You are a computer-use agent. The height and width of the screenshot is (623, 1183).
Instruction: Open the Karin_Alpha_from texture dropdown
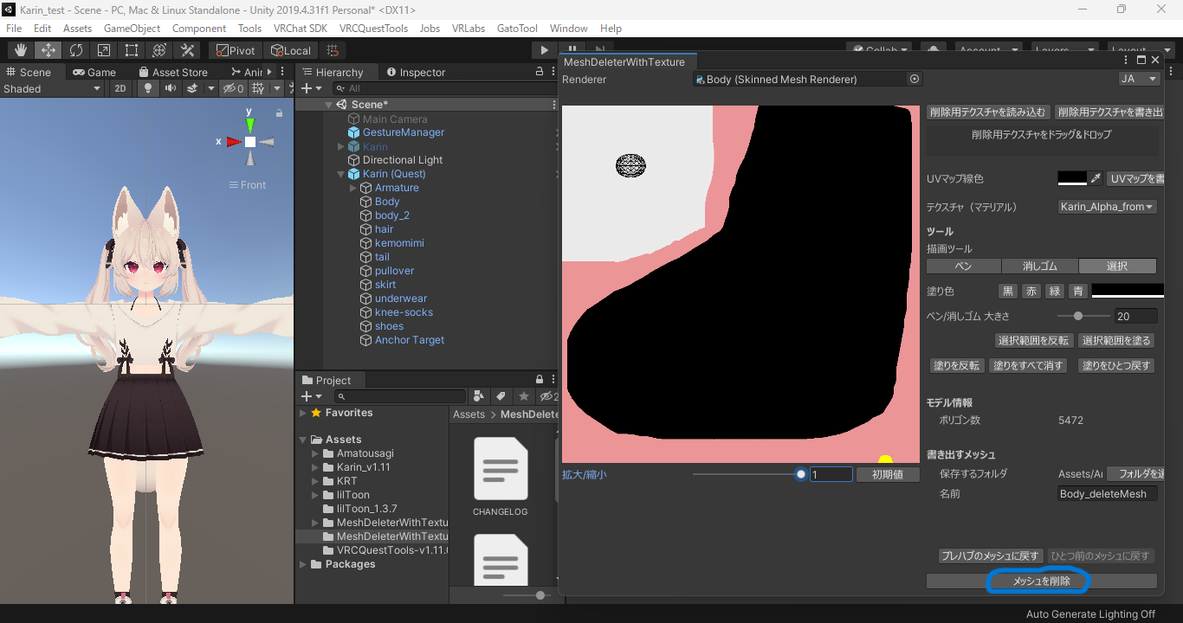pos(1107,207)
